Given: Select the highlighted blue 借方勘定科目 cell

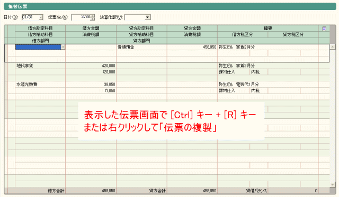Looking at the screenshot, I should [x=38, y=47].
